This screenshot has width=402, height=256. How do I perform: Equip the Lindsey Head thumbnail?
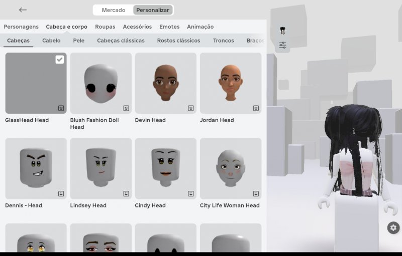[x=101, y=169]
